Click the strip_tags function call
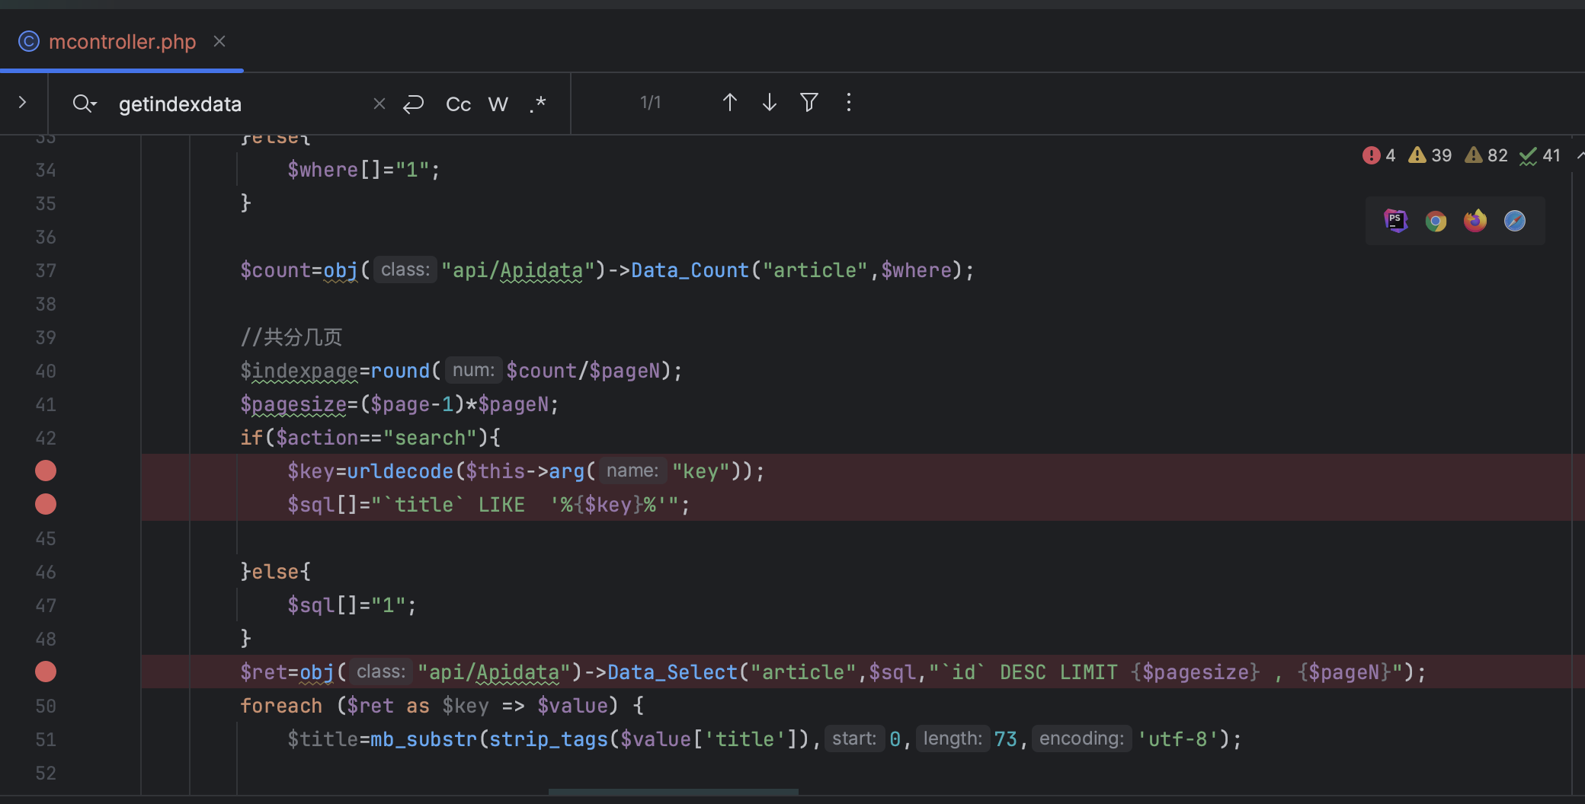The image size is (1585, 804). pyautogui.click(x=549, y=739)
